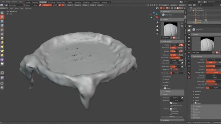Set sidebar Direction to Subtract
Screen dimensions: 221x124
(x=180, y=55)
